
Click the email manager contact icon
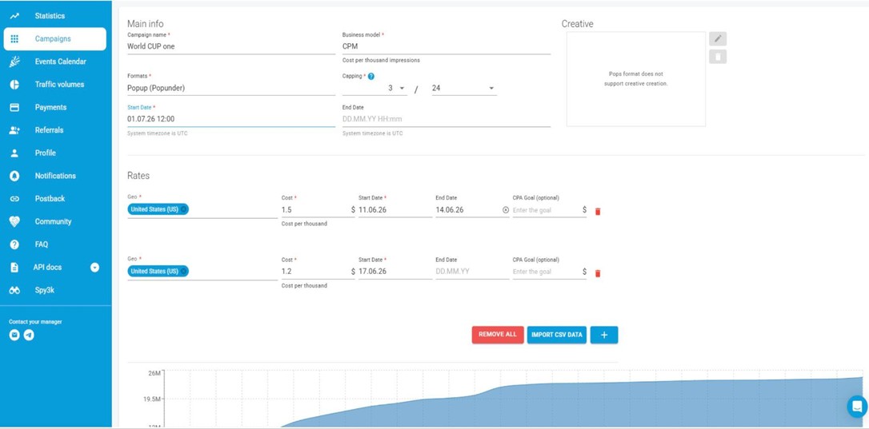tap(14, 335)
